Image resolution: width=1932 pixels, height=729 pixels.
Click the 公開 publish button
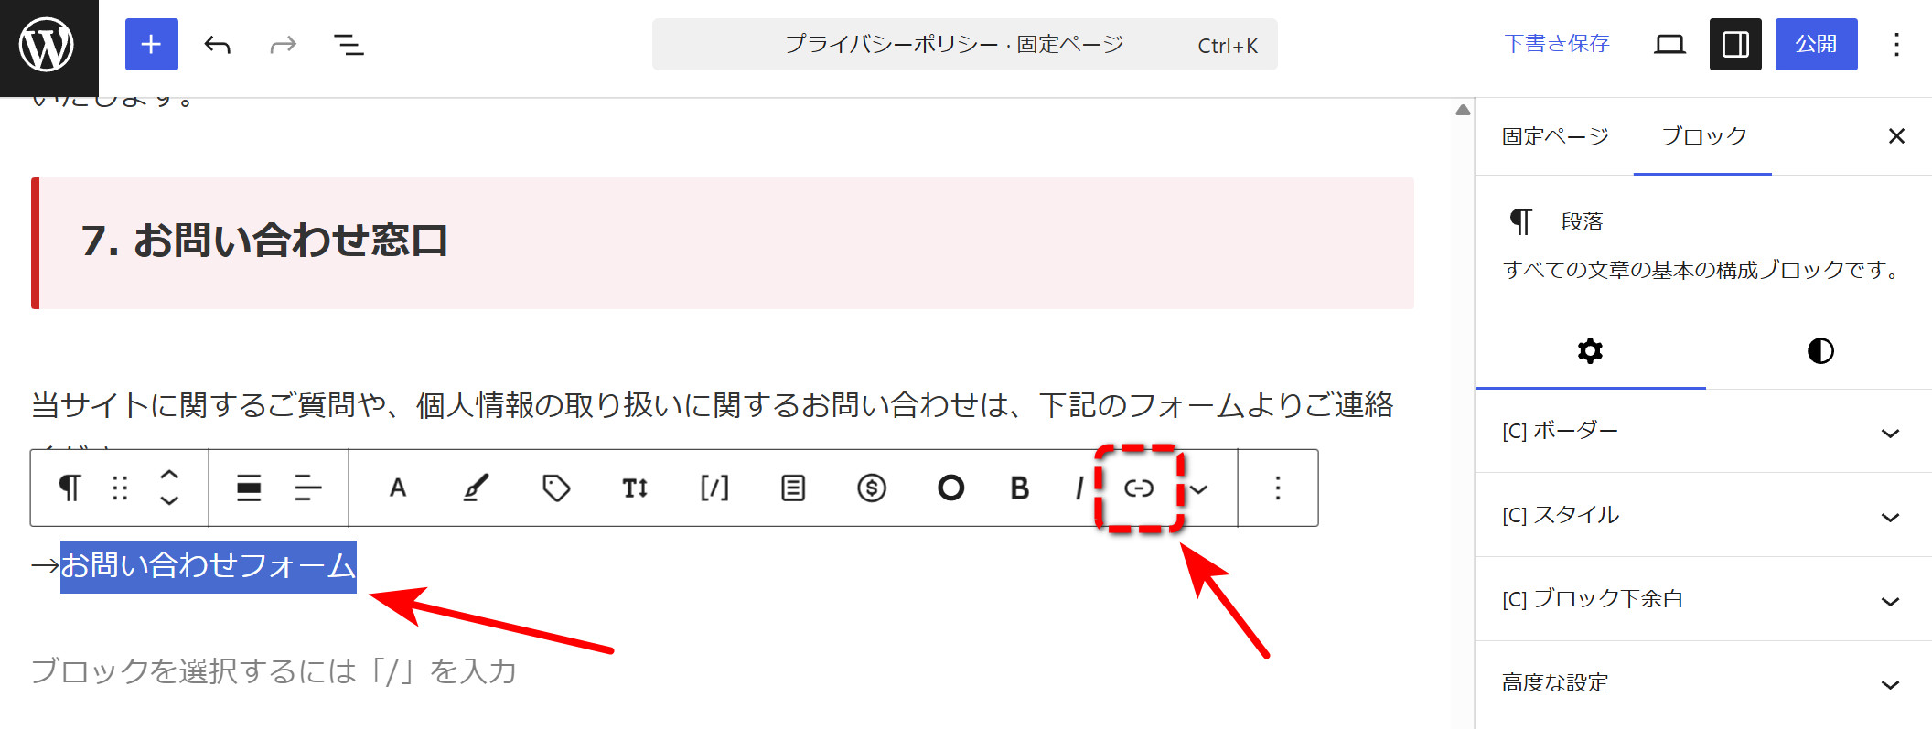pyautogui.click(x=1816, y=44)
